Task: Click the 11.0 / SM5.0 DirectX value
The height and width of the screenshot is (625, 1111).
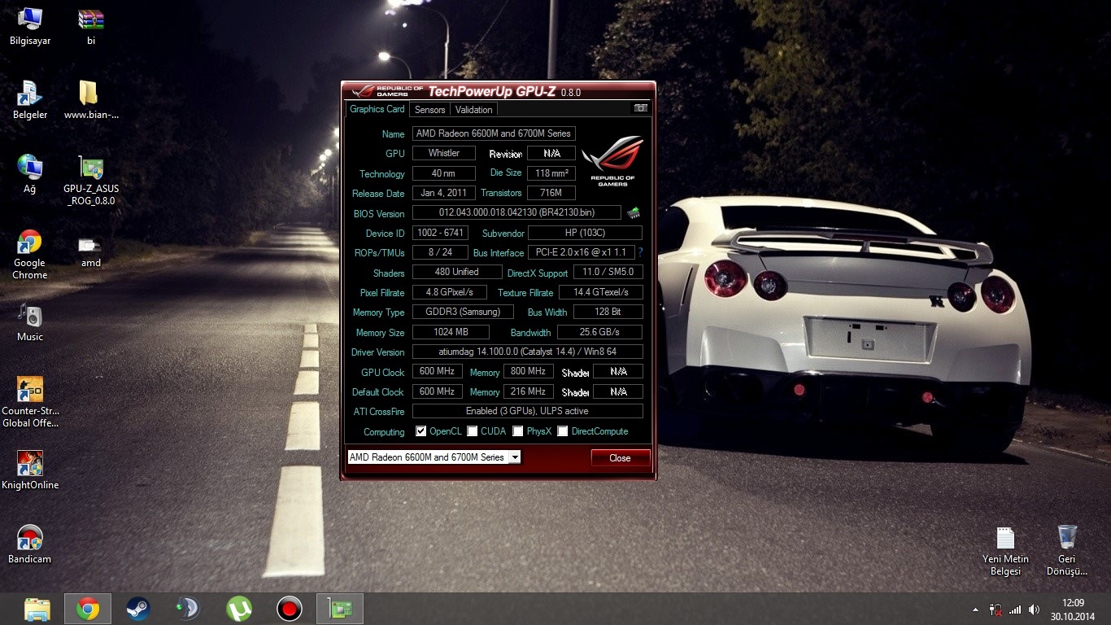Action: 608,272
